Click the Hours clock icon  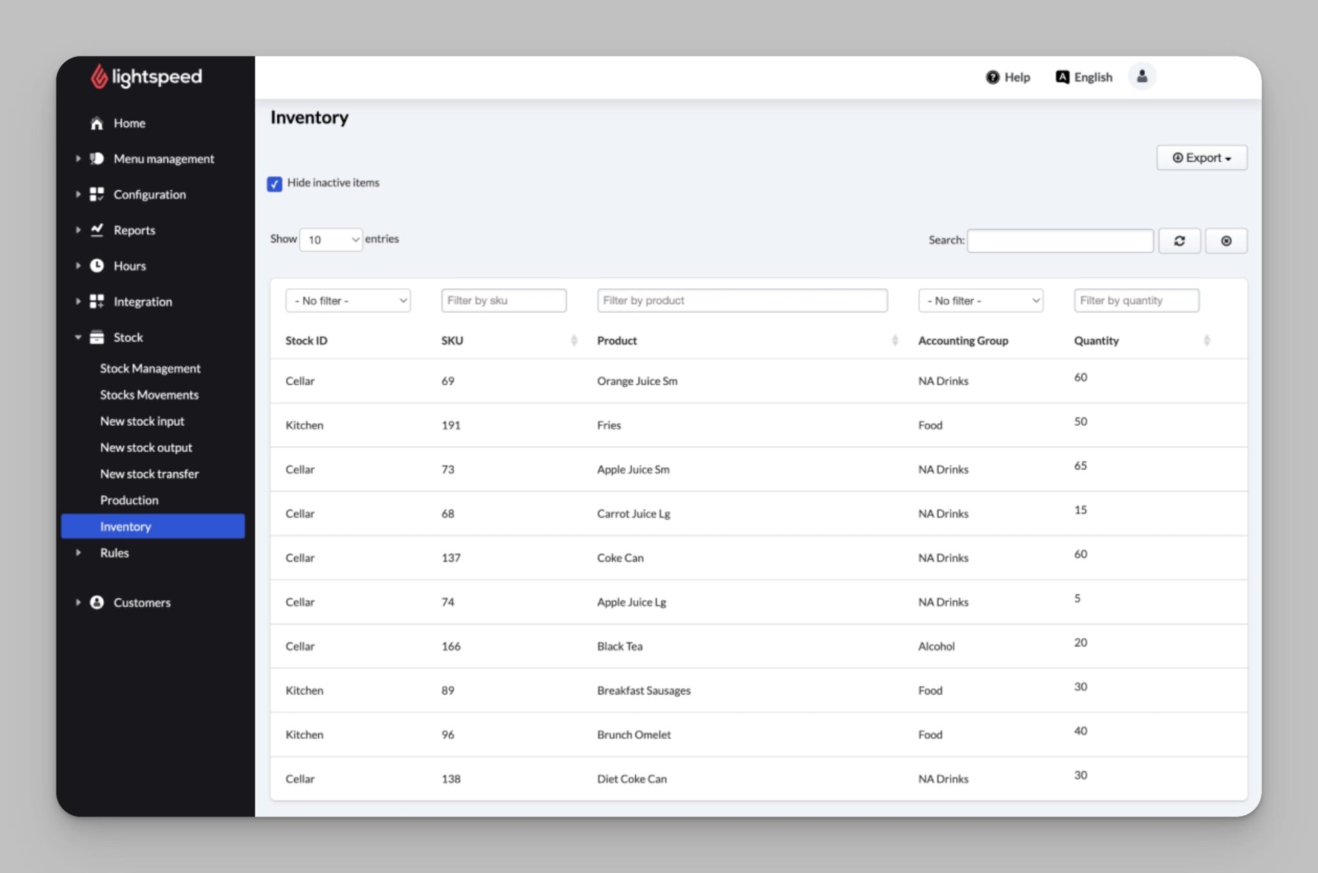point(97,266)
